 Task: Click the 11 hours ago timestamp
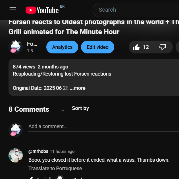click(62, 151)
